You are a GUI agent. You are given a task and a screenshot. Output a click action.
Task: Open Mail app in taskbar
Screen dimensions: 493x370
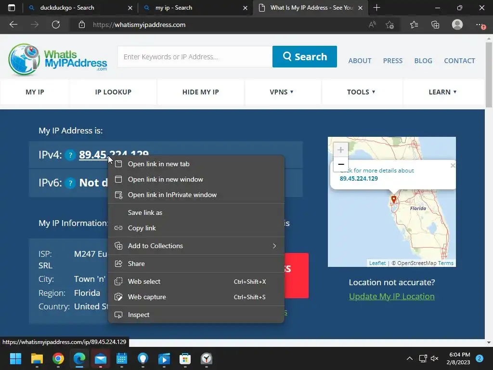[101, 358]
